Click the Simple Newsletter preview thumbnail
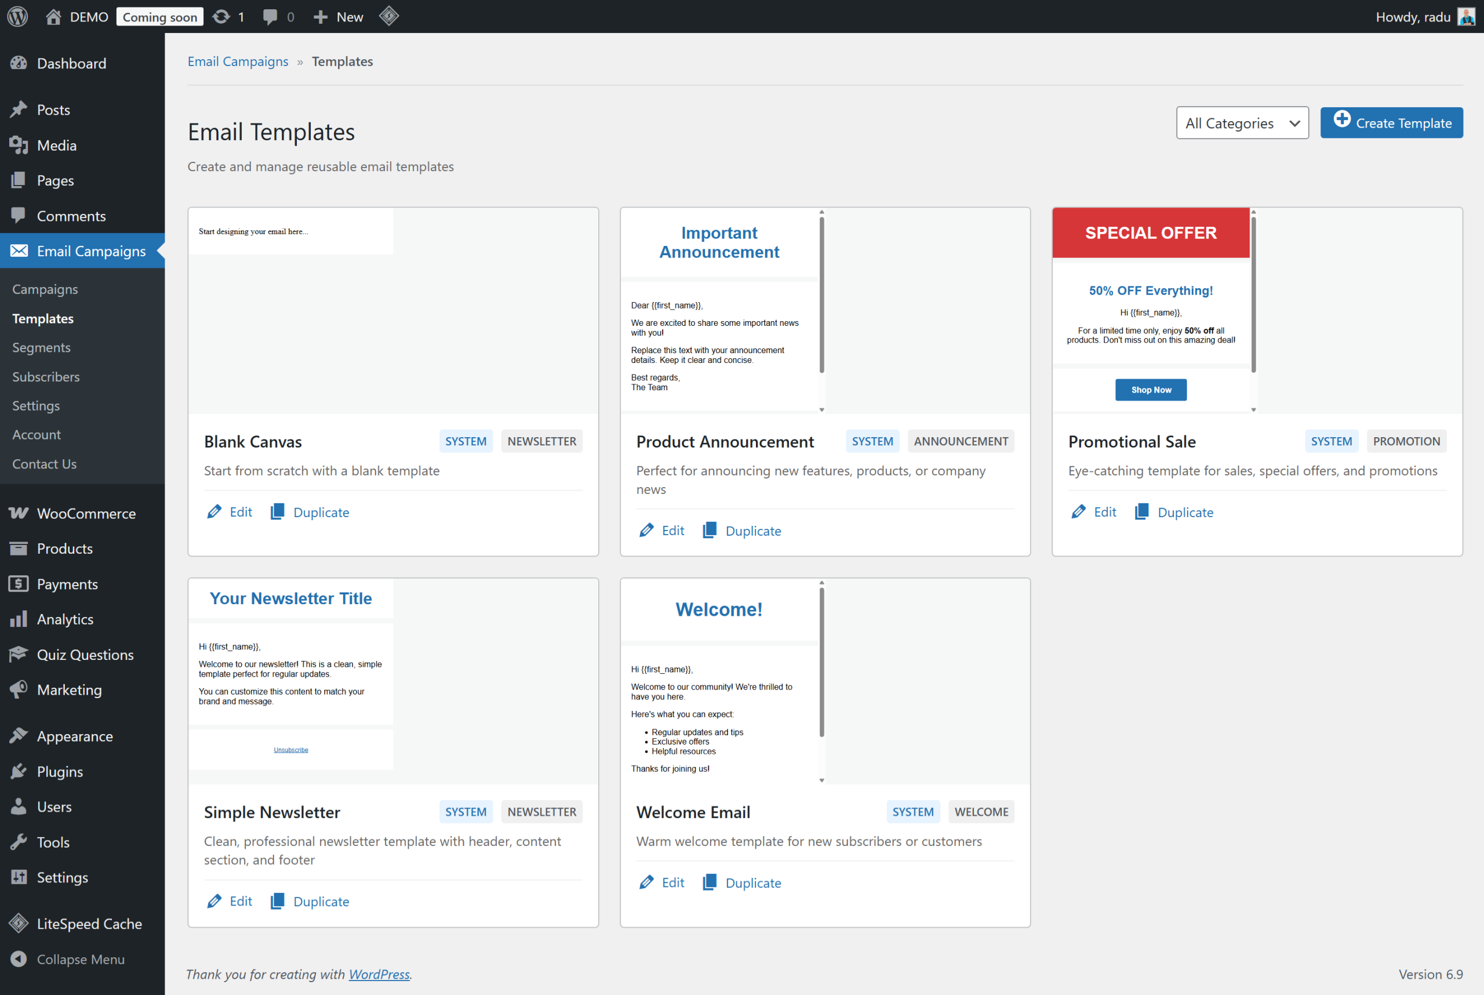Viewport: 1484px width, 995px height. tap(290, 674)
